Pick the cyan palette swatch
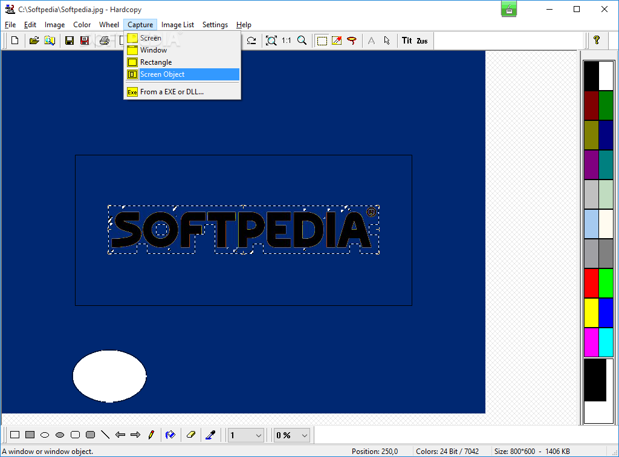Image resolution: width=619 pixels, height=457 pixels. tap(606, 343)
